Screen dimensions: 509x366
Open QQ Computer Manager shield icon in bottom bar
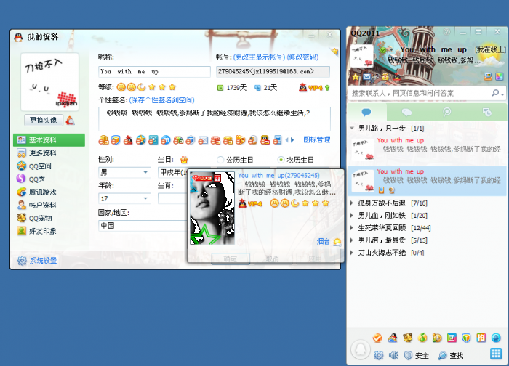pos(467,338)
